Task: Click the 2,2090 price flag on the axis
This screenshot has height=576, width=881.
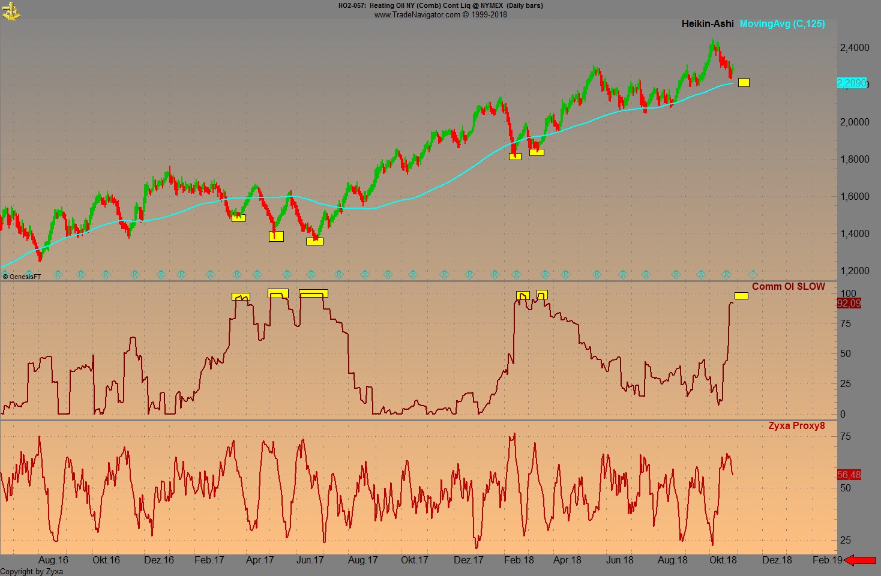Action: [853, 83]
